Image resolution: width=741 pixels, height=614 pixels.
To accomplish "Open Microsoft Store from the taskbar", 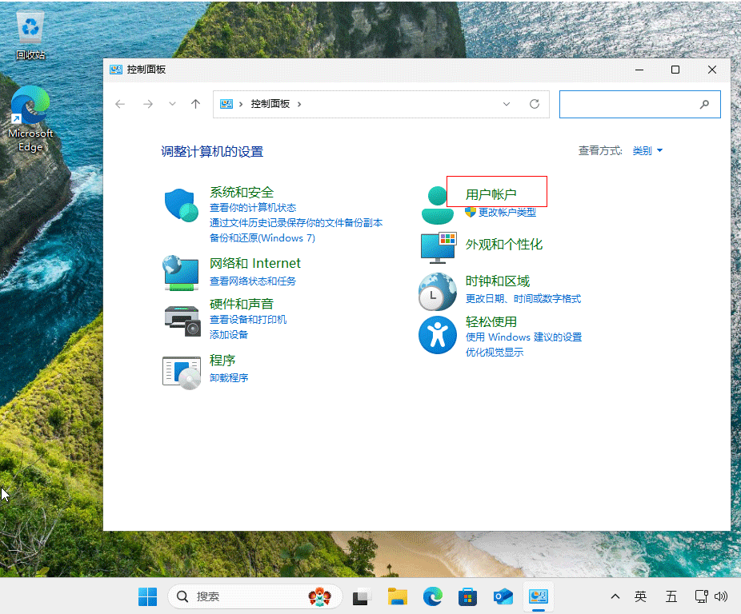I will [x=467, y=596].
